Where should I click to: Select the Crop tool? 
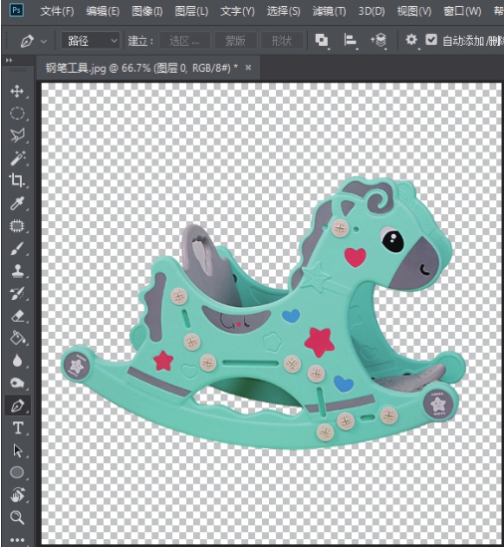(17, 180)
